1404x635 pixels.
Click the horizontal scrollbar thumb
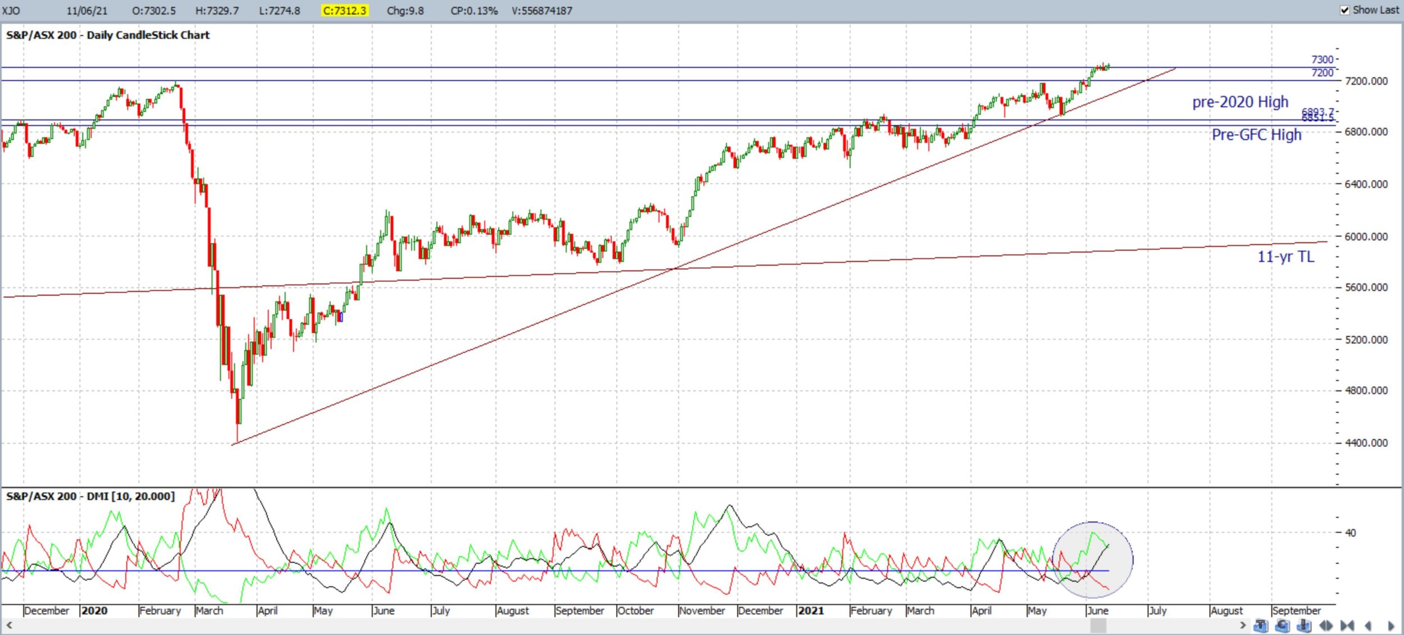tap(1098, 625)
